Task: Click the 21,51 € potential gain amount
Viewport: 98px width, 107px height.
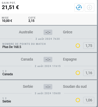Action: [10, 7]
